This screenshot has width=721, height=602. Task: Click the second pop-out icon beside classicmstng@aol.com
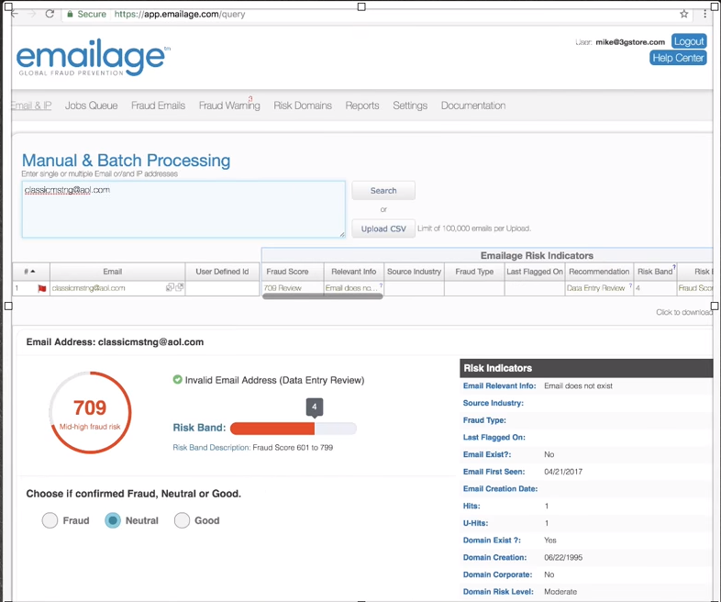[x=179, y=287]
